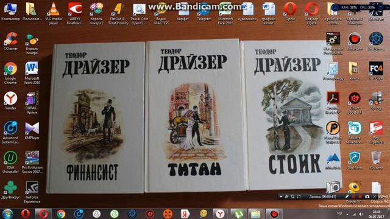Open the Яндекс taskbar icon with the red Я
This screenshot has height=219, width=390.
(185, 214)
